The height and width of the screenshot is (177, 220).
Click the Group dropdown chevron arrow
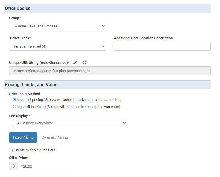click(x=103, y=26)
